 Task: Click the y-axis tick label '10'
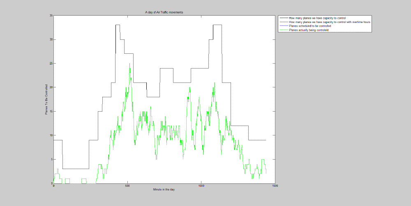click(x=51, y=135)
